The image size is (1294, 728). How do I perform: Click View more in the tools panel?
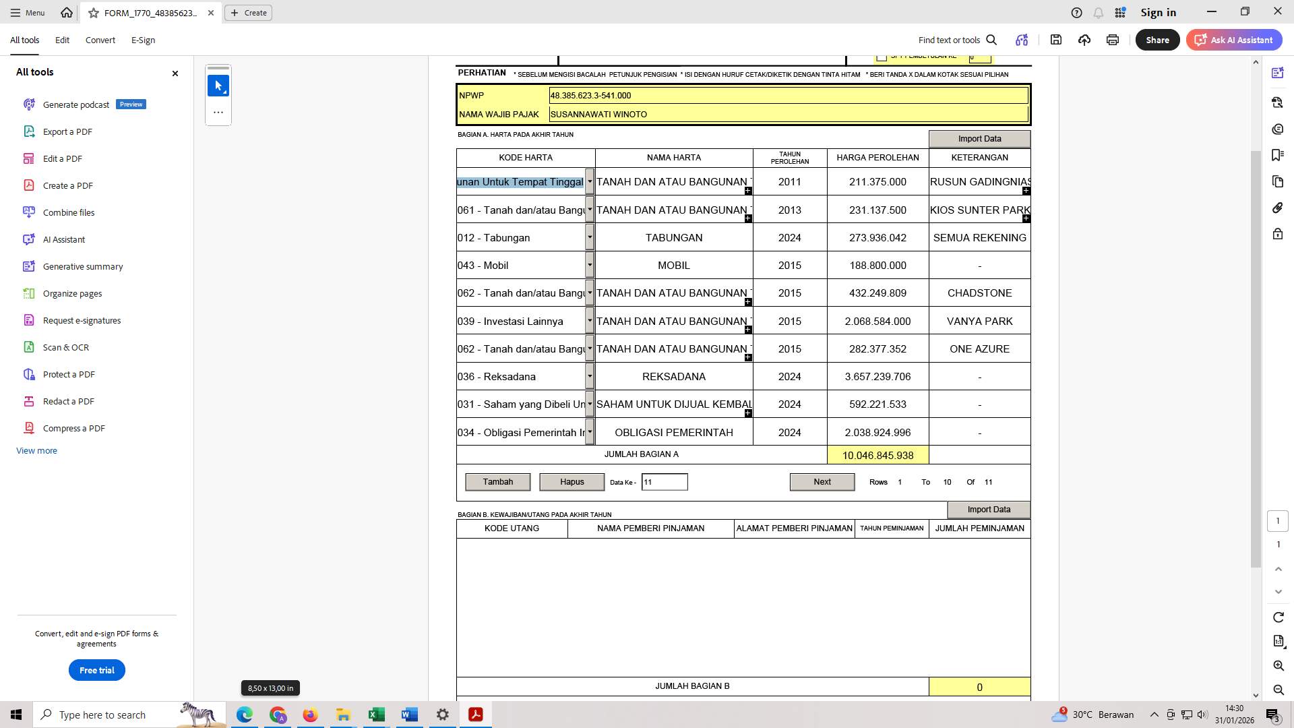36,450
